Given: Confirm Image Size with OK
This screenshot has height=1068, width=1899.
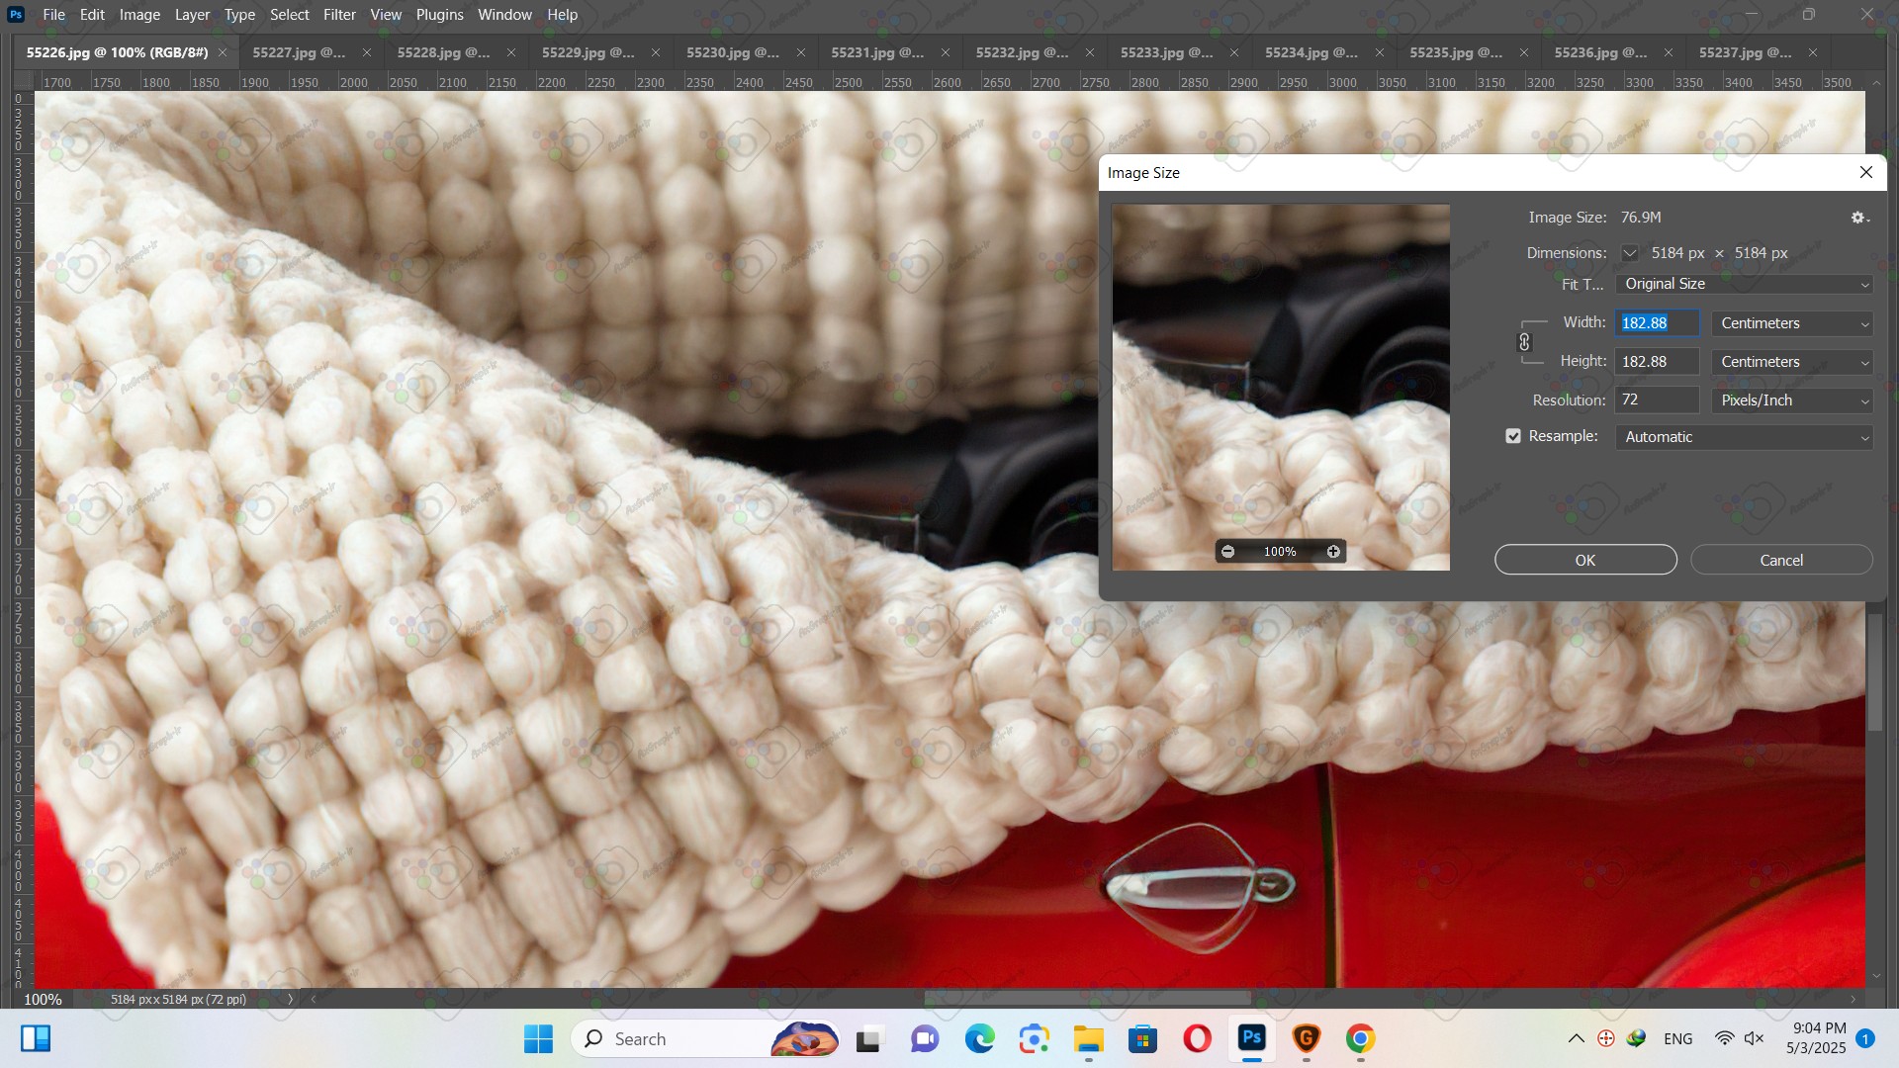Looking at the screenshot, I should pyautogui.click(x=1585, y=560).
